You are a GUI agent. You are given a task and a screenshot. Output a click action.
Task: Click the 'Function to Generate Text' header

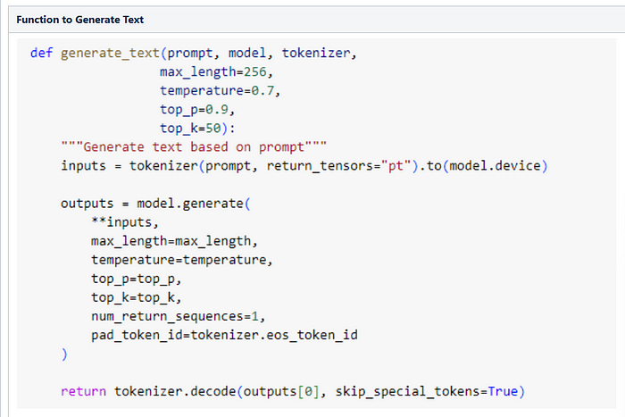point(79,20)
